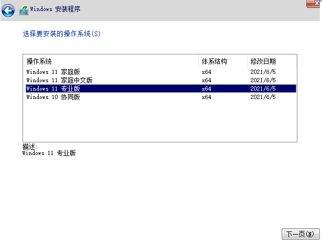
Task: Click the 2021/6/5 date of Windows 11 家庭版
Action: point(263,72)
